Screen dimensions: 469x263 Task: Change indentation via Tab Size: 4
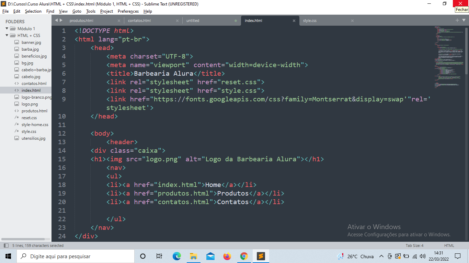414,246
